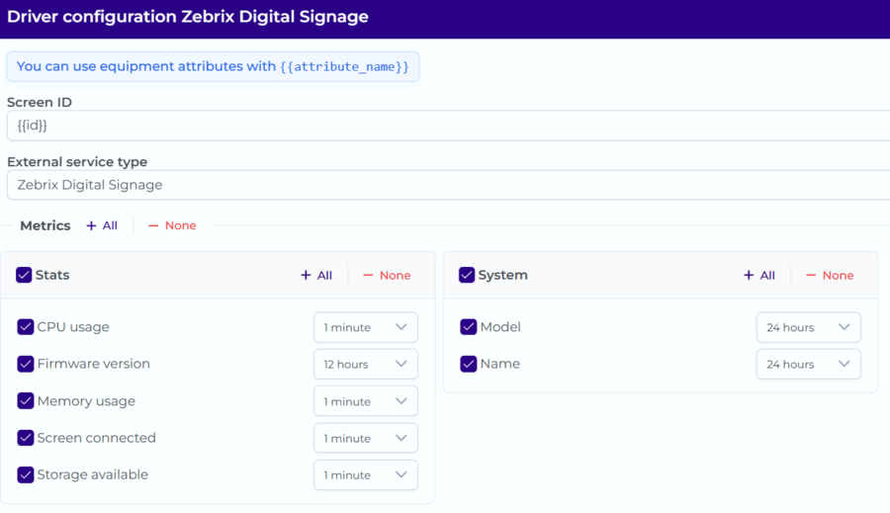The width and height of the screenshot is (890, 513).
Task: Click the Stats panel title
Action: click(x=52, y=275)
